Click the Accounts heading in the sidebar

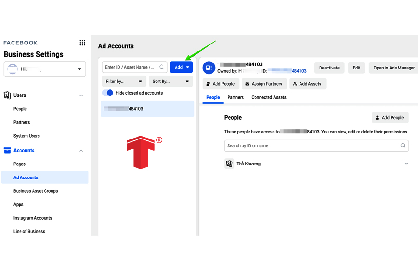(24, 151)
